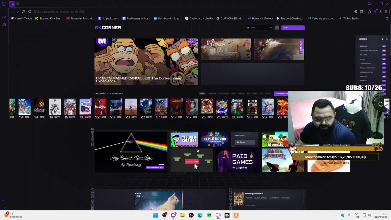
Task: Open a new tab with plus icon
Action: click(x=18, y=4)
